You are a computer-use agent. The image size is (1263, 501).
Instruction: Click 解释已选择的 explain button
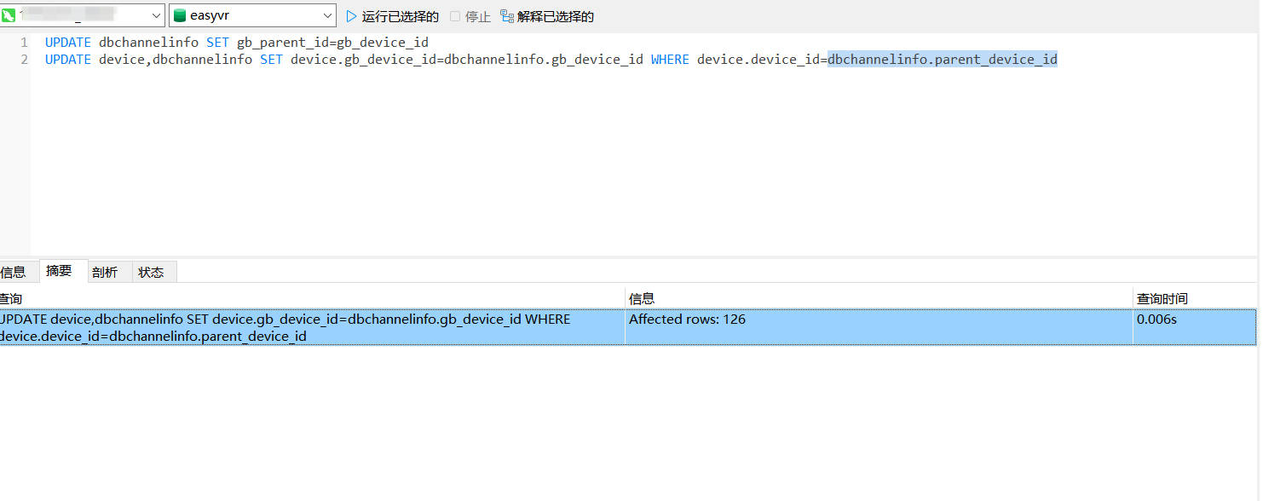(x=547, y=16)
